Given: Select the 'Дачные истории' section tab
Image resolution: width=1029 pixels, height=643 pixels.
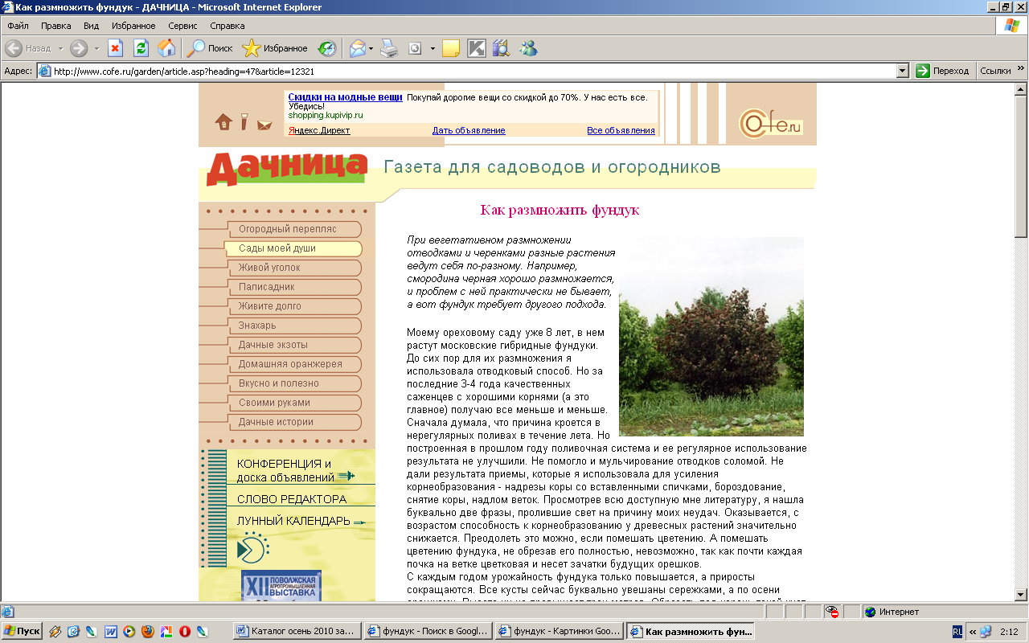Looking at the screenshot, I should (294, 422).
